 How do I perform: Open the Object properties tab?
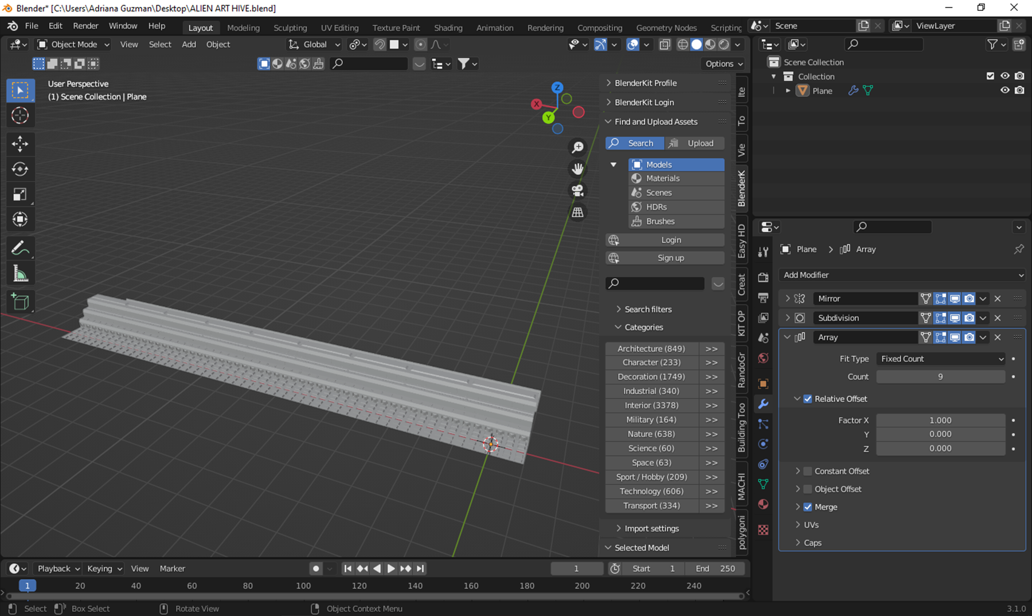tap(763, 383)
